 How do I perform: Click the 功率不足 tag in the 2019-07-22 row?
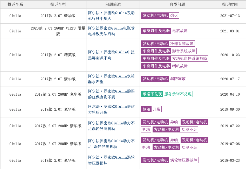pos(189,130)
